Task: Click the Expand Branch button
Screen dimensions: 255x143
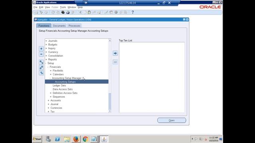Action: pos(41,62)
